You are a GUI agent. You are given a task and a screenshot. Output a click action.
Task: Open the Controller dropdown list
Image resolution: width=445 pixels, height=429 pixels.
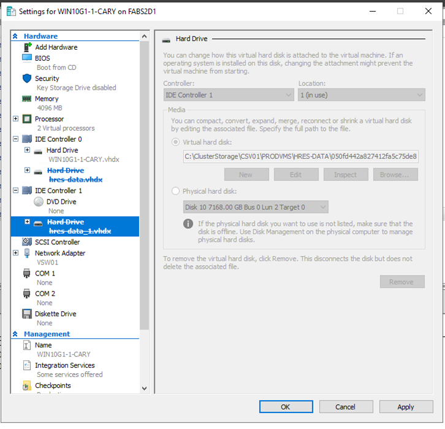tap(229, 95)
